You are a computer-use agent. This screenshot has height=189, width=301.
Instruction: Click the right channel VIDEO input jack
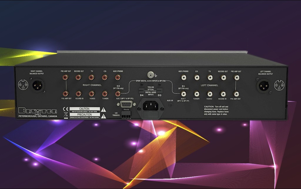(92, 94)
